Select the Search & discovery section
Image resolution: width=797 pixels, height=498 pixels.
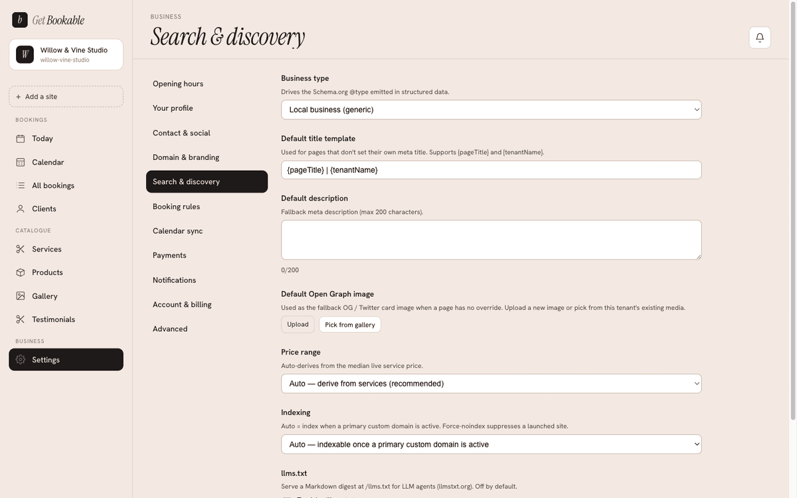(207, 182)
